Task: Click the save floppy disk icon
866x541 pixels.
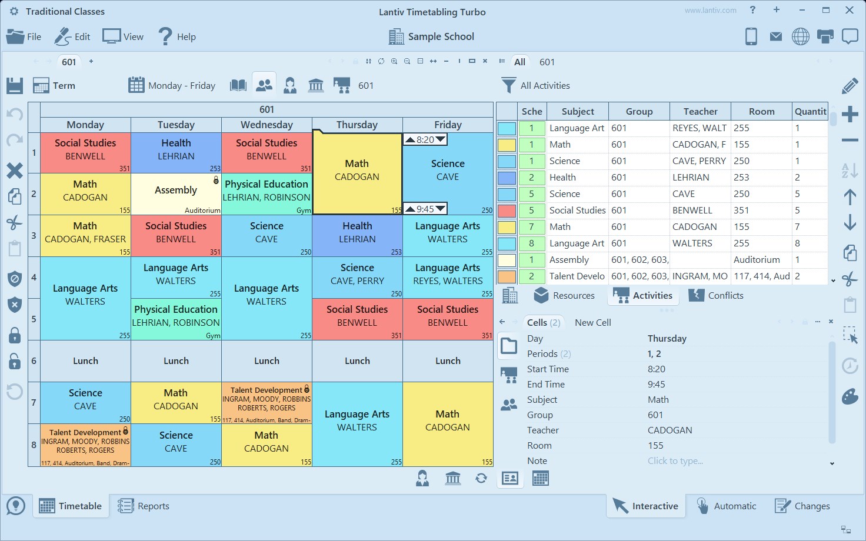Action: tap(15, 85)
